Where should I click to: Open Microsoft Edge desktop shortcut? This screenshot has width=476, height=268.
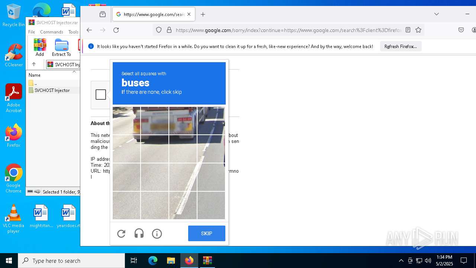tap(41, 10)
